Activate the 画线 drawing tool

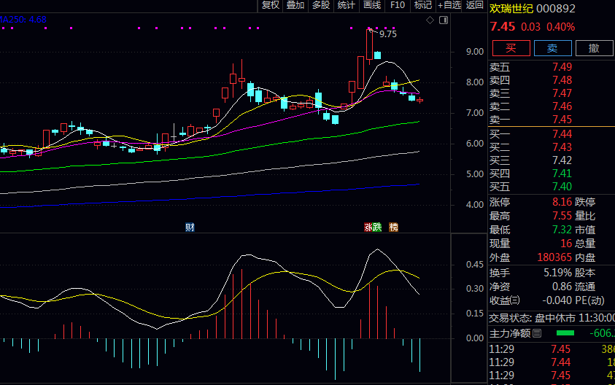tap(372, 5)
